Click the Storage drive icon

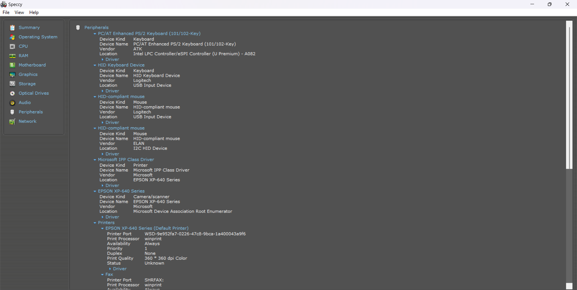pos(12,84)
